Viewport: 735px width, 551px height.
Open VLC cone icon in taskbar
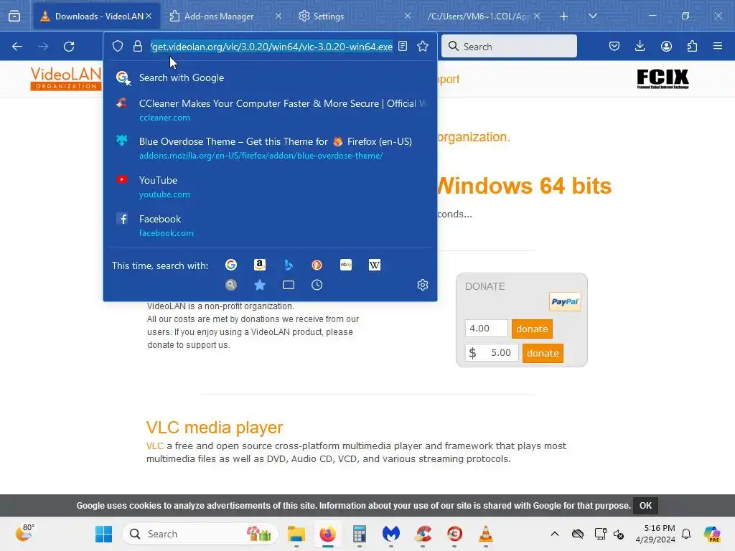(x=486, y=534)
